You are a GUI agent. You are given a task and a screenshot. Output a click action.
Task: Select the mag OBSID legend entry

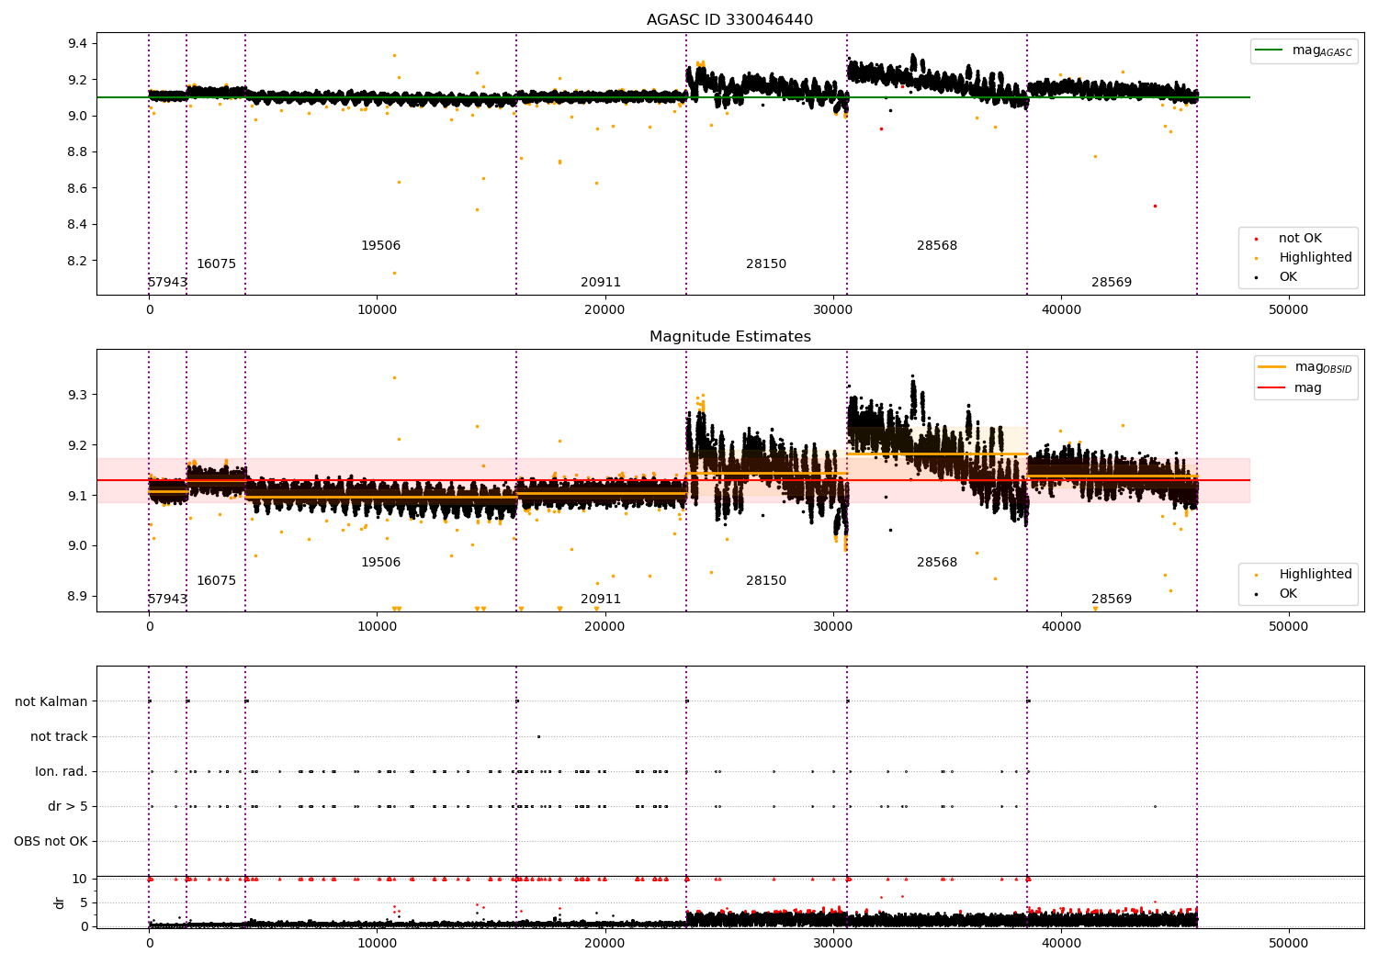pyautogui.click(x=1305, y=367)
